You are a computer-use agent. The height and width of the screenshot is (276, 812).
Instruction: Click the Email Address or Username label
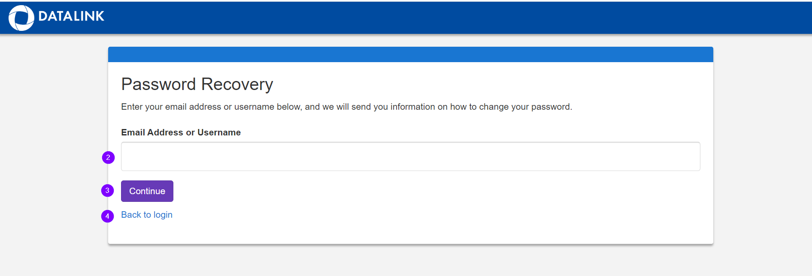[x=181, y=132]
